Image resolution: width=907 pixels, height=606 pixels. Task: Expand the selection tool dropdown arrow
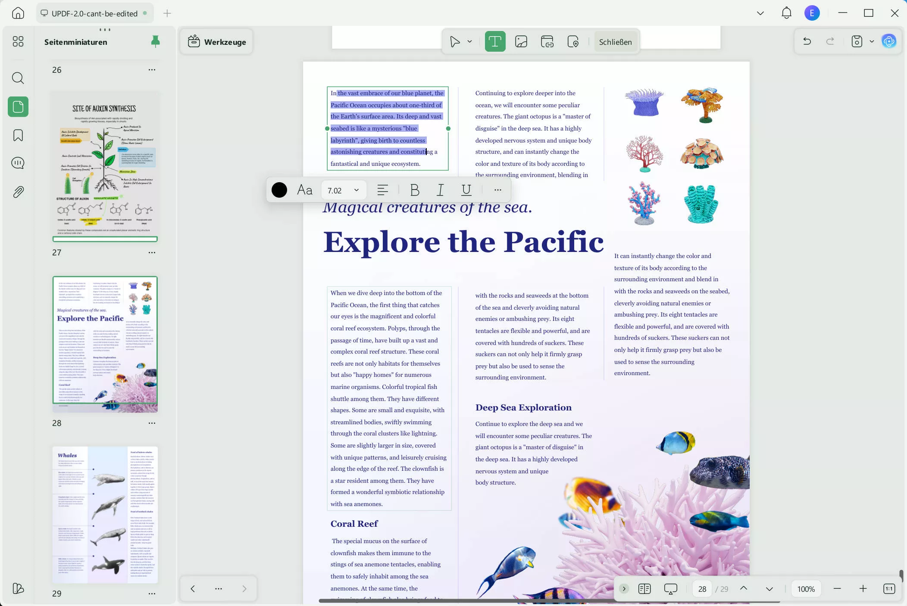coord(470,42)
